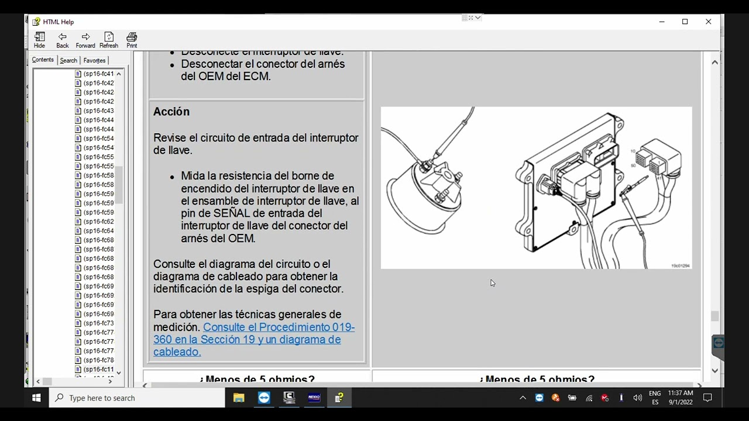Open TeamViewer from the taskbar

(x=264, y=398)
